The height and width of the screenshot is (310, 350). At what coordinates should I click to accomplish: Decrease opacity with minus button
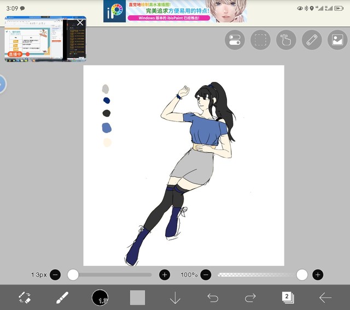coord(206,275)
